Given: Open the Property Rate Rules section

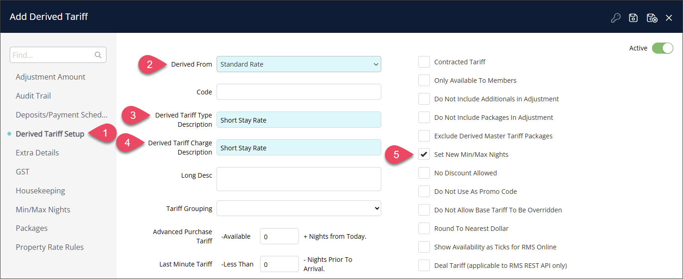Looking at the screenshot, I should tap(50, 247).
